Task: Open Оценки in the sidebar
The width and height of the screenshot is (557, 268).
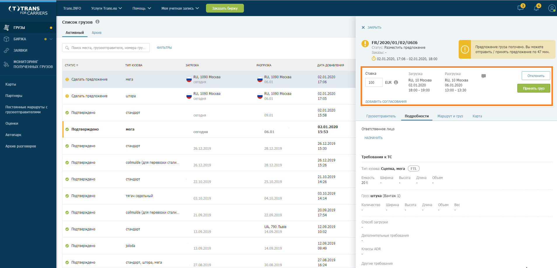Action: click(12, 123)
